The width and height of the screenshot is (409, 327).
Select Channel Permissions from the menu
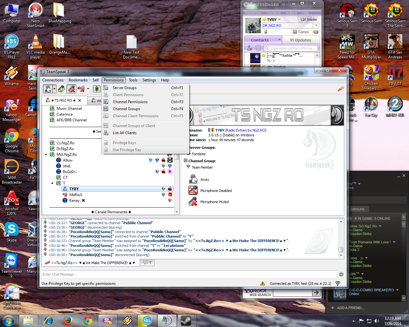130,102
